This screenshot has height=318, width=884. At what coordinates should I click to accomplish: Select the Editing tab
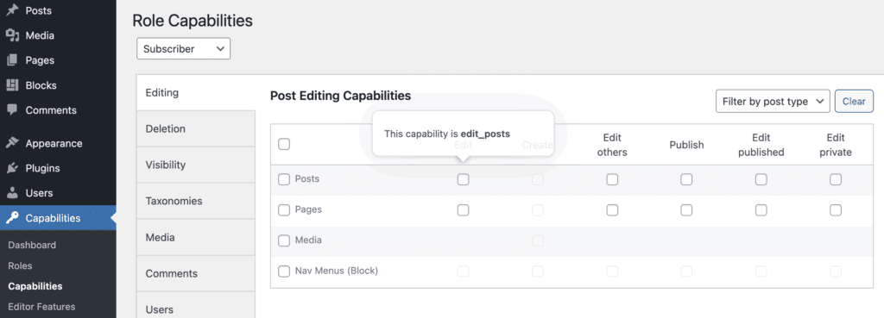pyautogui.click(x=196, y=93)
